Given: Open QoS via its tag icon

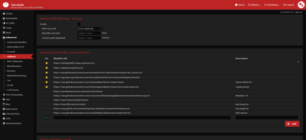Looking at the screenshot, I should click(x=4, y=99).
